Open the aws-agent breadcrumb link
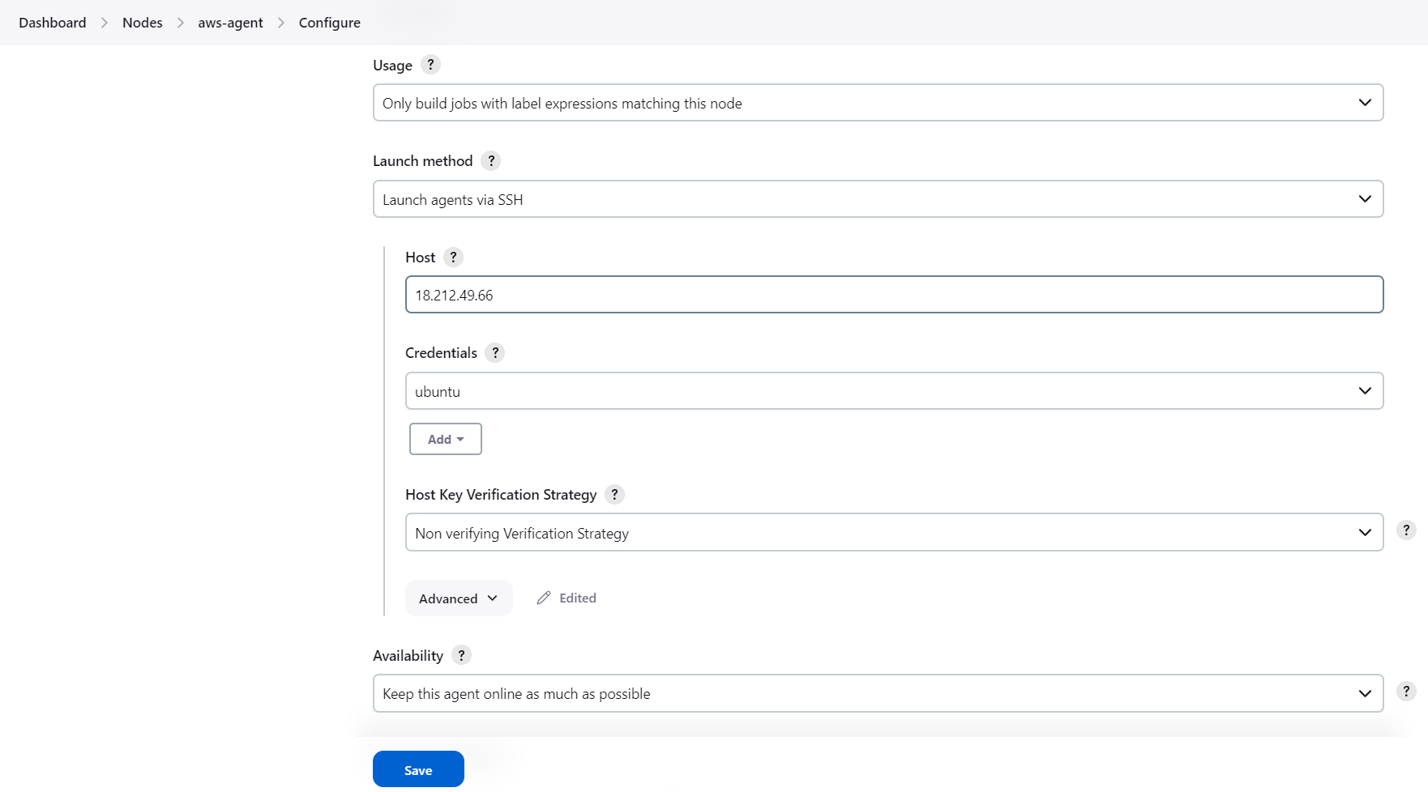This screenshot has width=1428, height=792. coord(230,22)
